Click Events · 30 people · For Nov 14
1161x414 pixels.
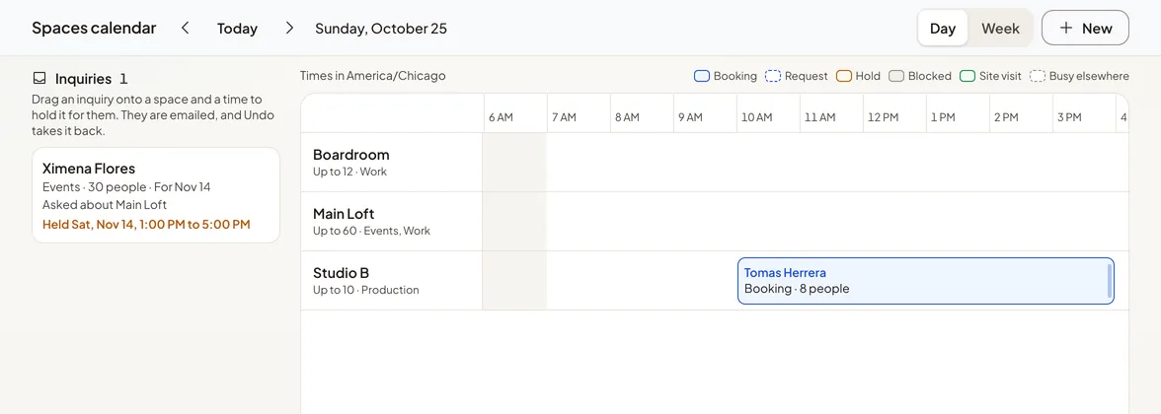pos(126,187)
